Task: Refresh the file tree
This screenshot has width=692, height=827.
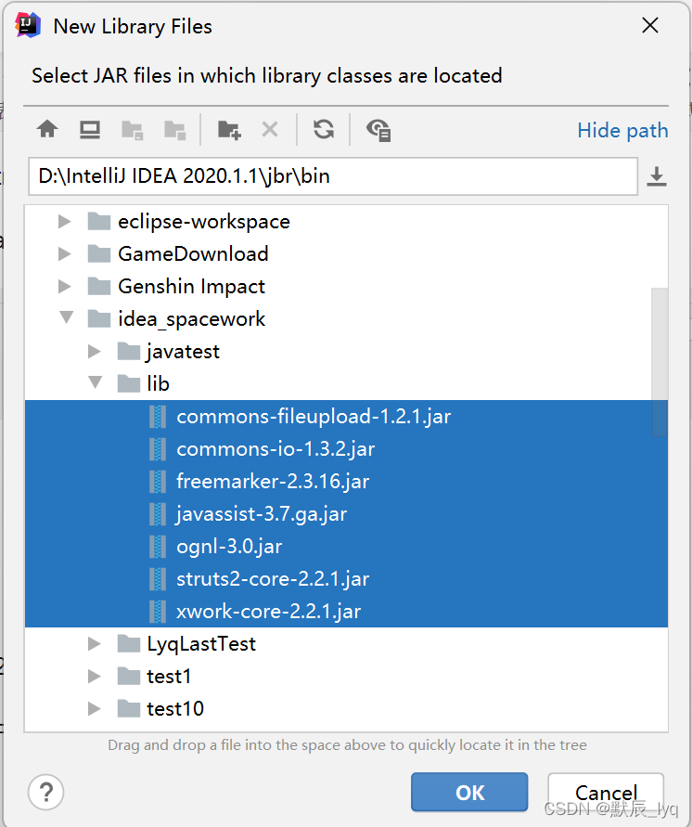Action: click(x=323, y=130)
